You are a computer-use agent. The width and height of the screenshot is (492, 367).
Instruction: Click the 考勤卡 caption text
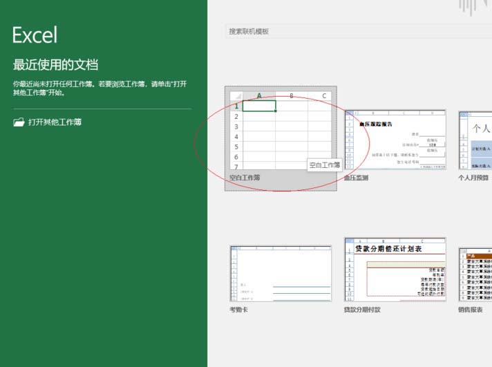point(238,310)
